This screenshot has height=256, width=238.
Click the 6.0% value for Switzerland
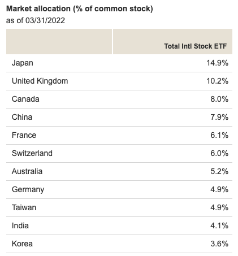tap(219, 153)
